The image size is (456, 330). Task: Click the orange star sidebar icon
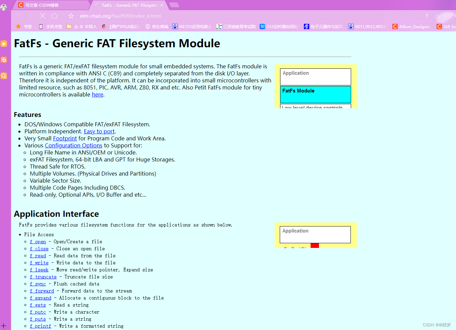click(x=4, y=44)
